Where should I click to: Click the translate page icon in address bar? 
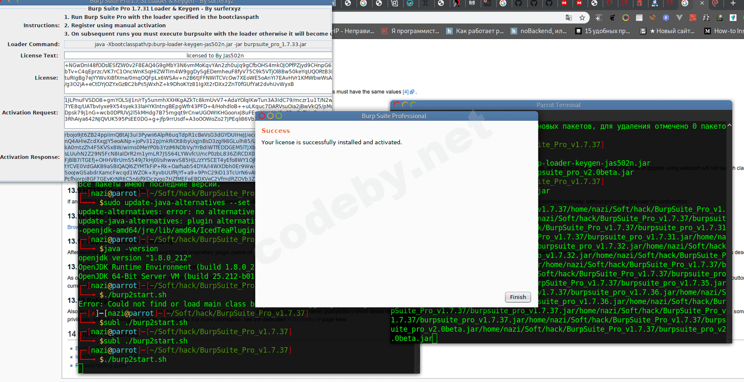click(569, 18)
